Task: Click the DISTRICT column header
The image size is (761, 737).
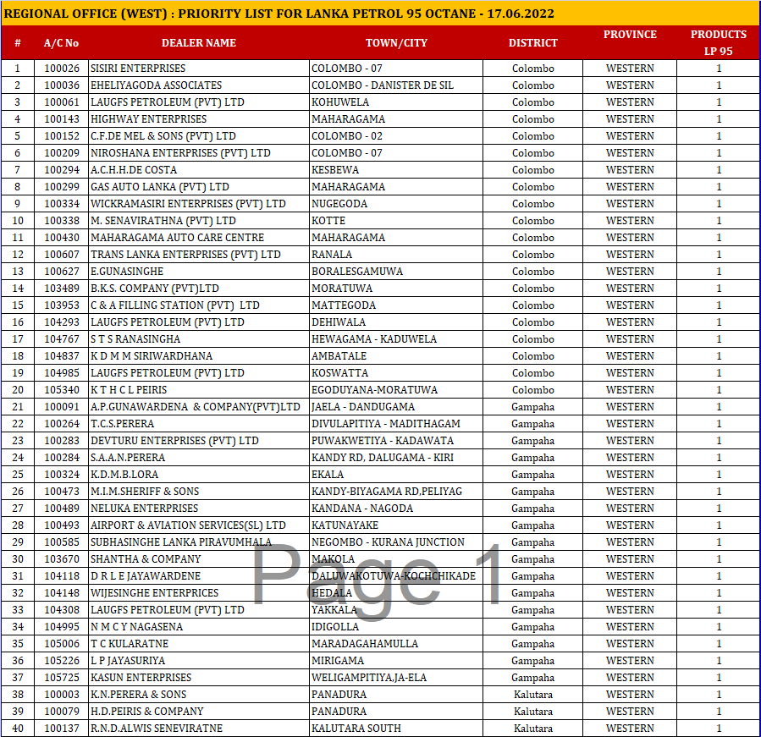Action: pyautogui.click(x=533, y=42)
